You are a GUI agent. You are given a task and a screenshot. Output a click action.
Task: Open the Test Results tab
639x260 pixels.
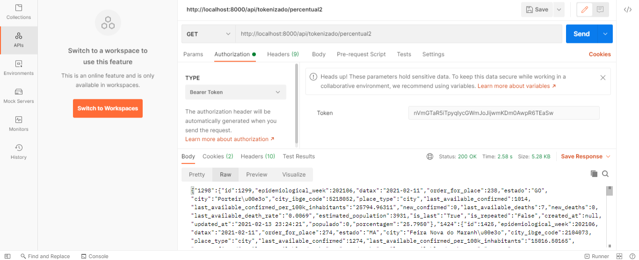coord(299,156)
